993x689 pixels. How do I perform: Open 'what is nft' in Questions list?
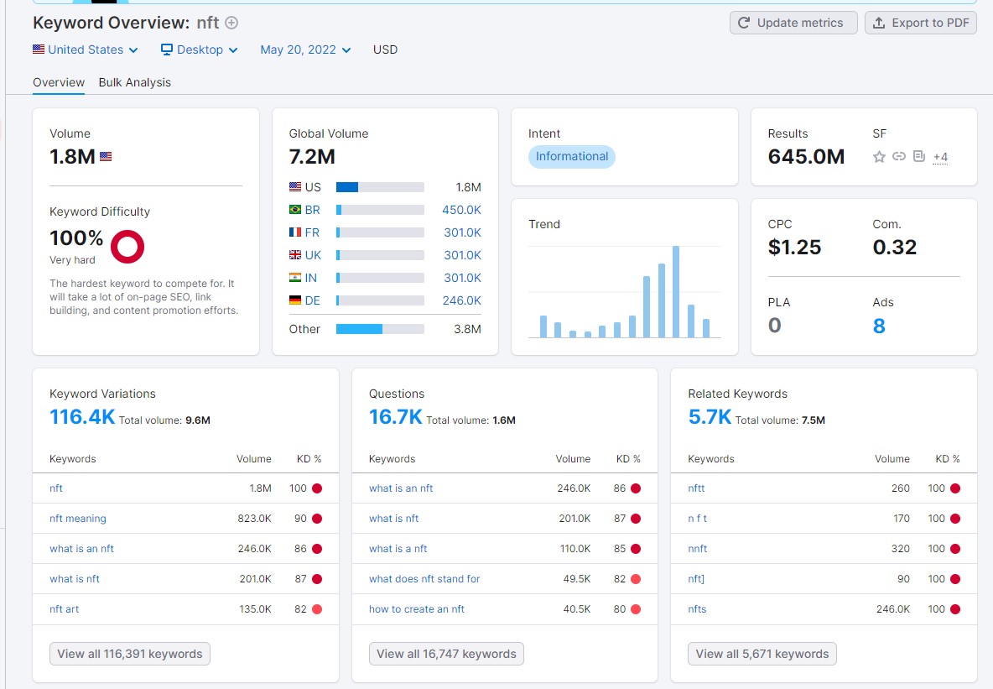pos(394,519)
